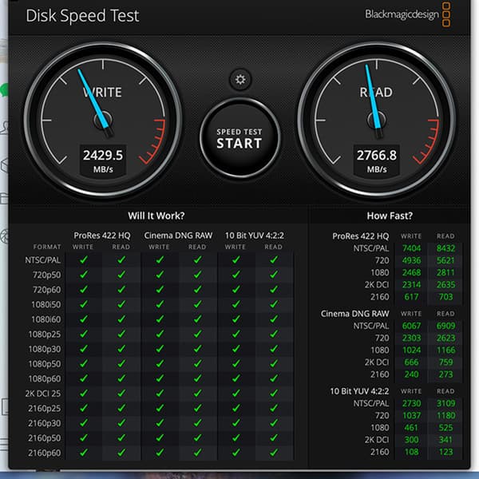
Task: Click the 123 YUV 2160 read value
Action: click(445, 452)
